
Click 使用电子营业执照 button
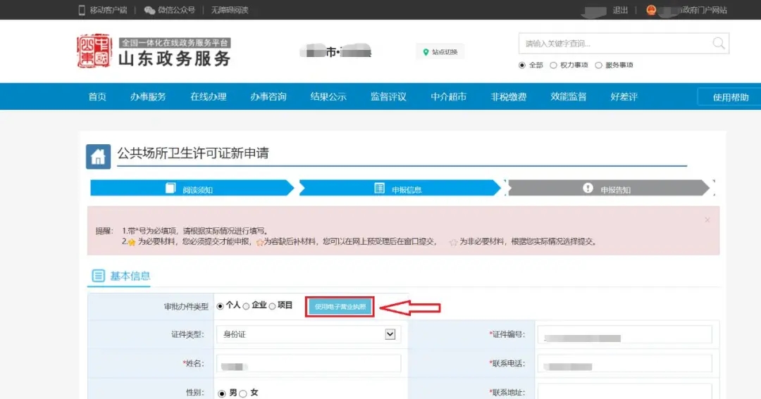point(340,307)
